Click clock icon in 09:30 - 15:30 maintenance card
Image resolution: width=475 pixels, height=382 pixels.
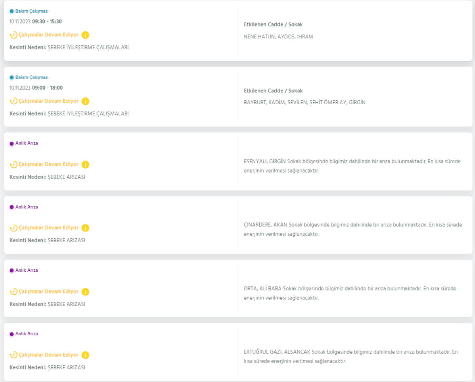click(x=13, y=35)
